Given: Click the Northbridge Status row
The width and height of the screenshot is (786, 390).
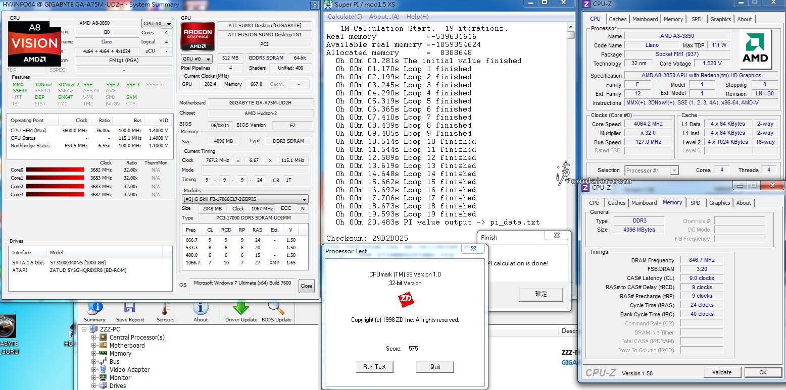Looking at the screenshot, I should pos(91,146).
